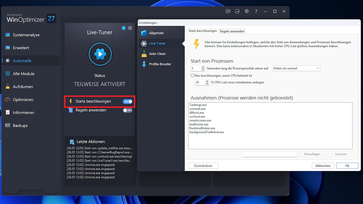This screenshot has width=363, height=204.
Task: Decrease seconds with stepper down arrow
Action: (x=203, y=70)
